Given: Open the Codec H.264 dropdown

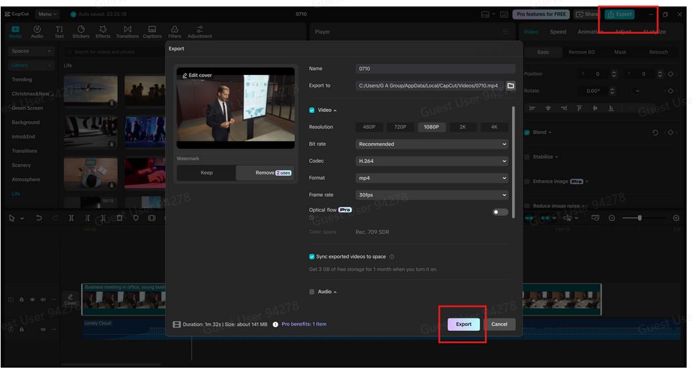Looking at the screenshot, I should (x=432, y=161).
